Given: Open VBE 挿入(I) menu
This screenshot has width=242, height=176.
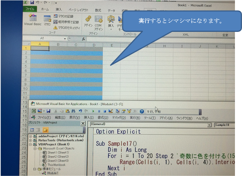Looking at the screenshot, I should click(89, 118).
